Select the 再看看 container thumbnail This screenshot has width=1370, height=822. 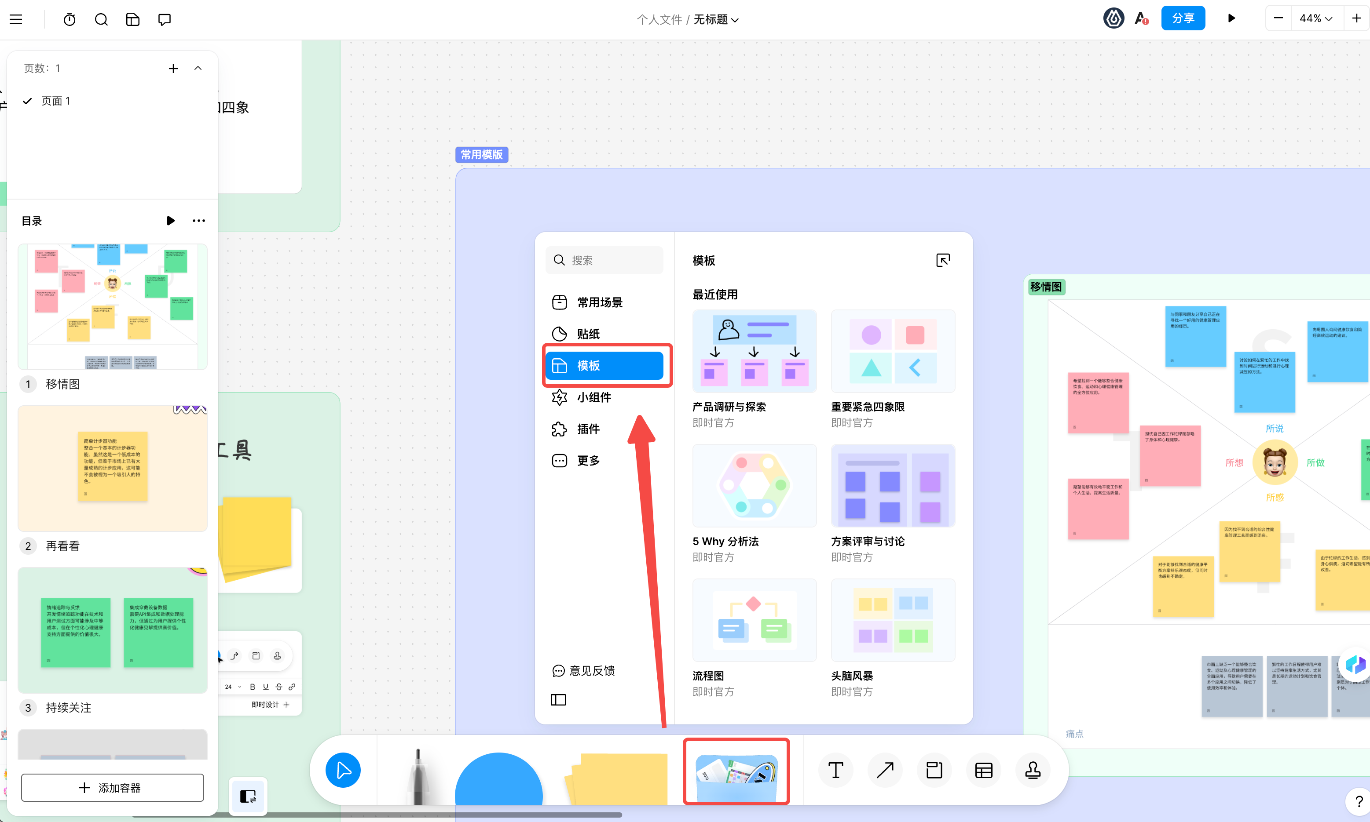113,468
